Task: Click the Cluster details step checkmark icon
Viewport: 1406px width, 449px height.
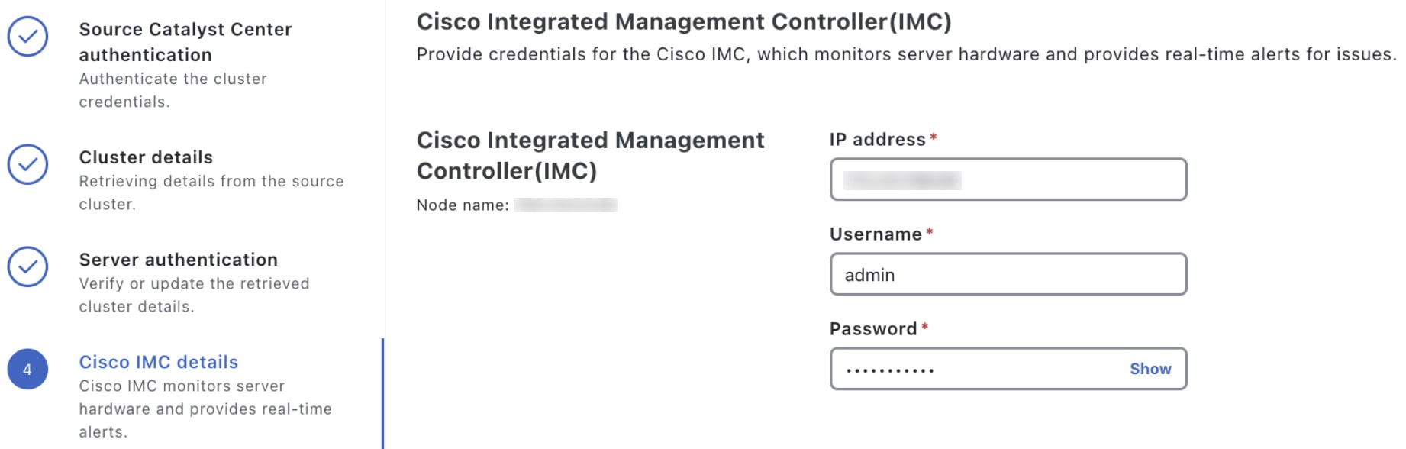Action: tap(28, 164)
